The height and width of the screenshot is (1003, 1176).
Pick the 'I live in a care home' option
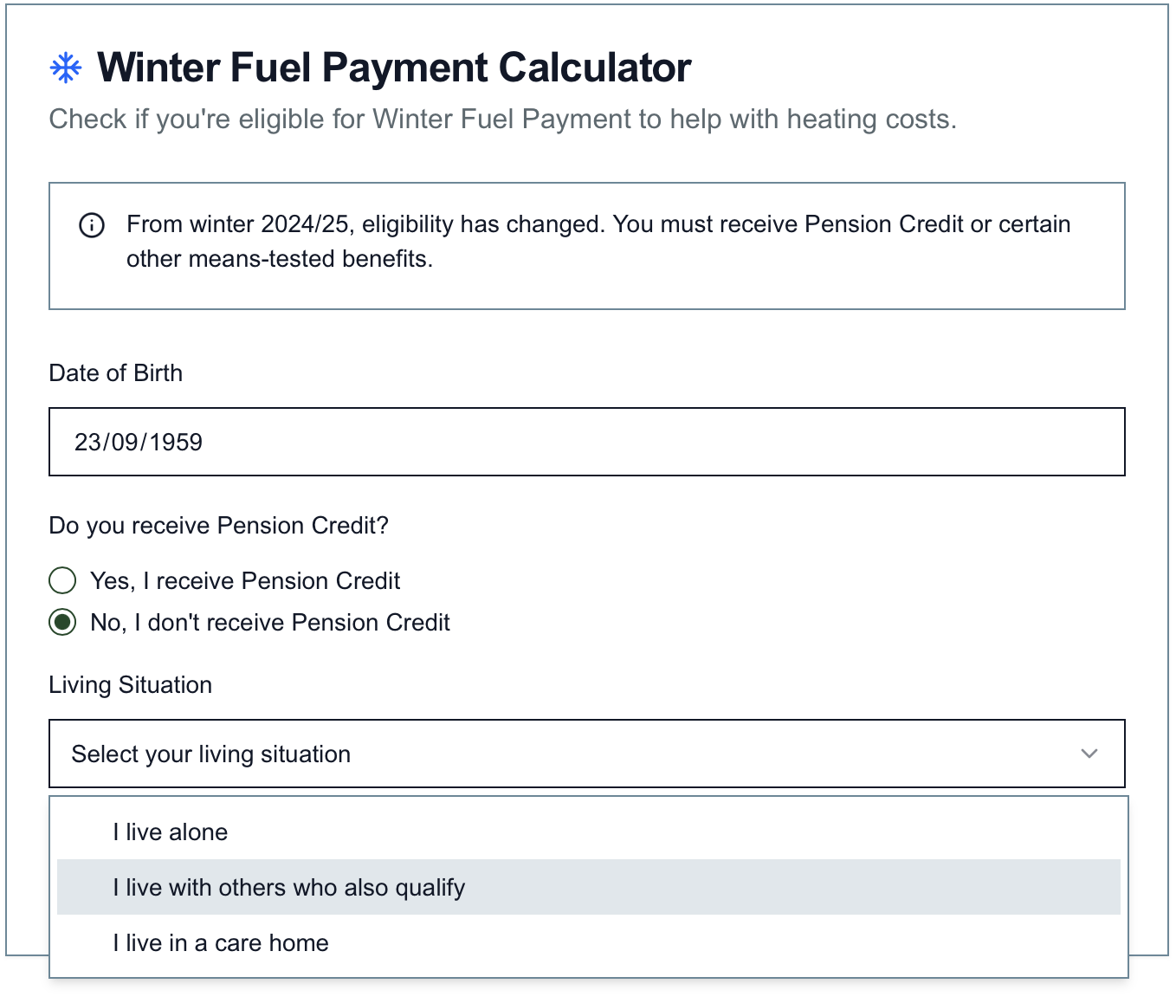click(x=221, y=943)
